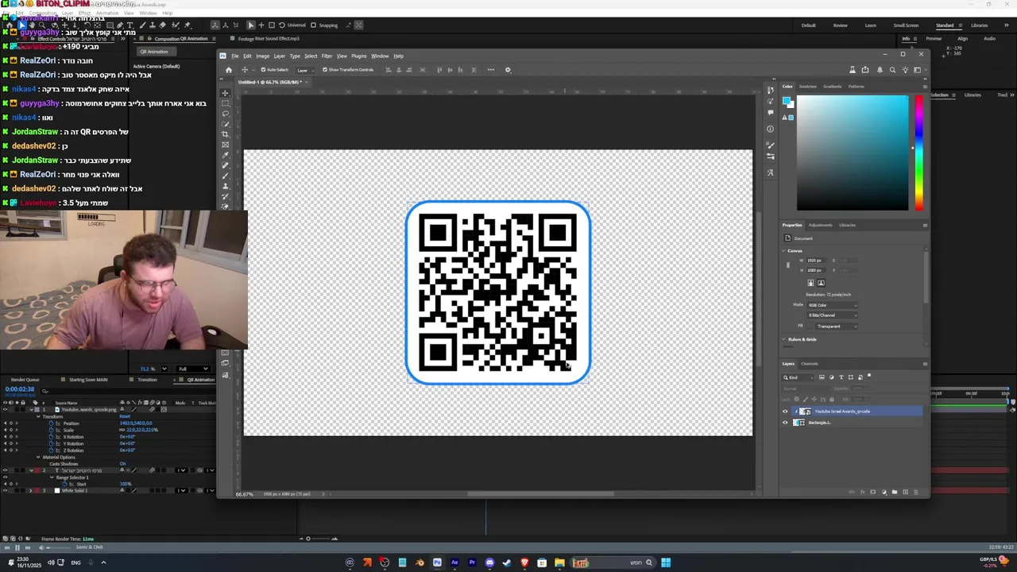Select the Crop tool in Photoshop

coord(225,134)
